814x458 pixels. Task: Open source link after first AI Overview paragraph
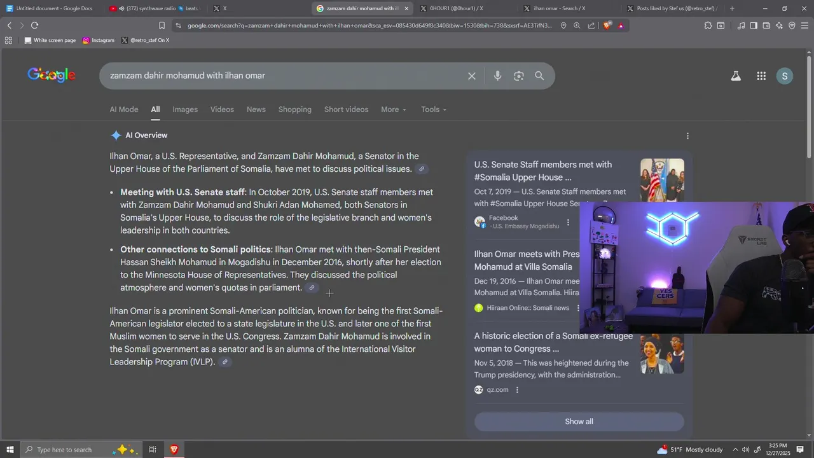pyautogui.click(x=421, y=169)
